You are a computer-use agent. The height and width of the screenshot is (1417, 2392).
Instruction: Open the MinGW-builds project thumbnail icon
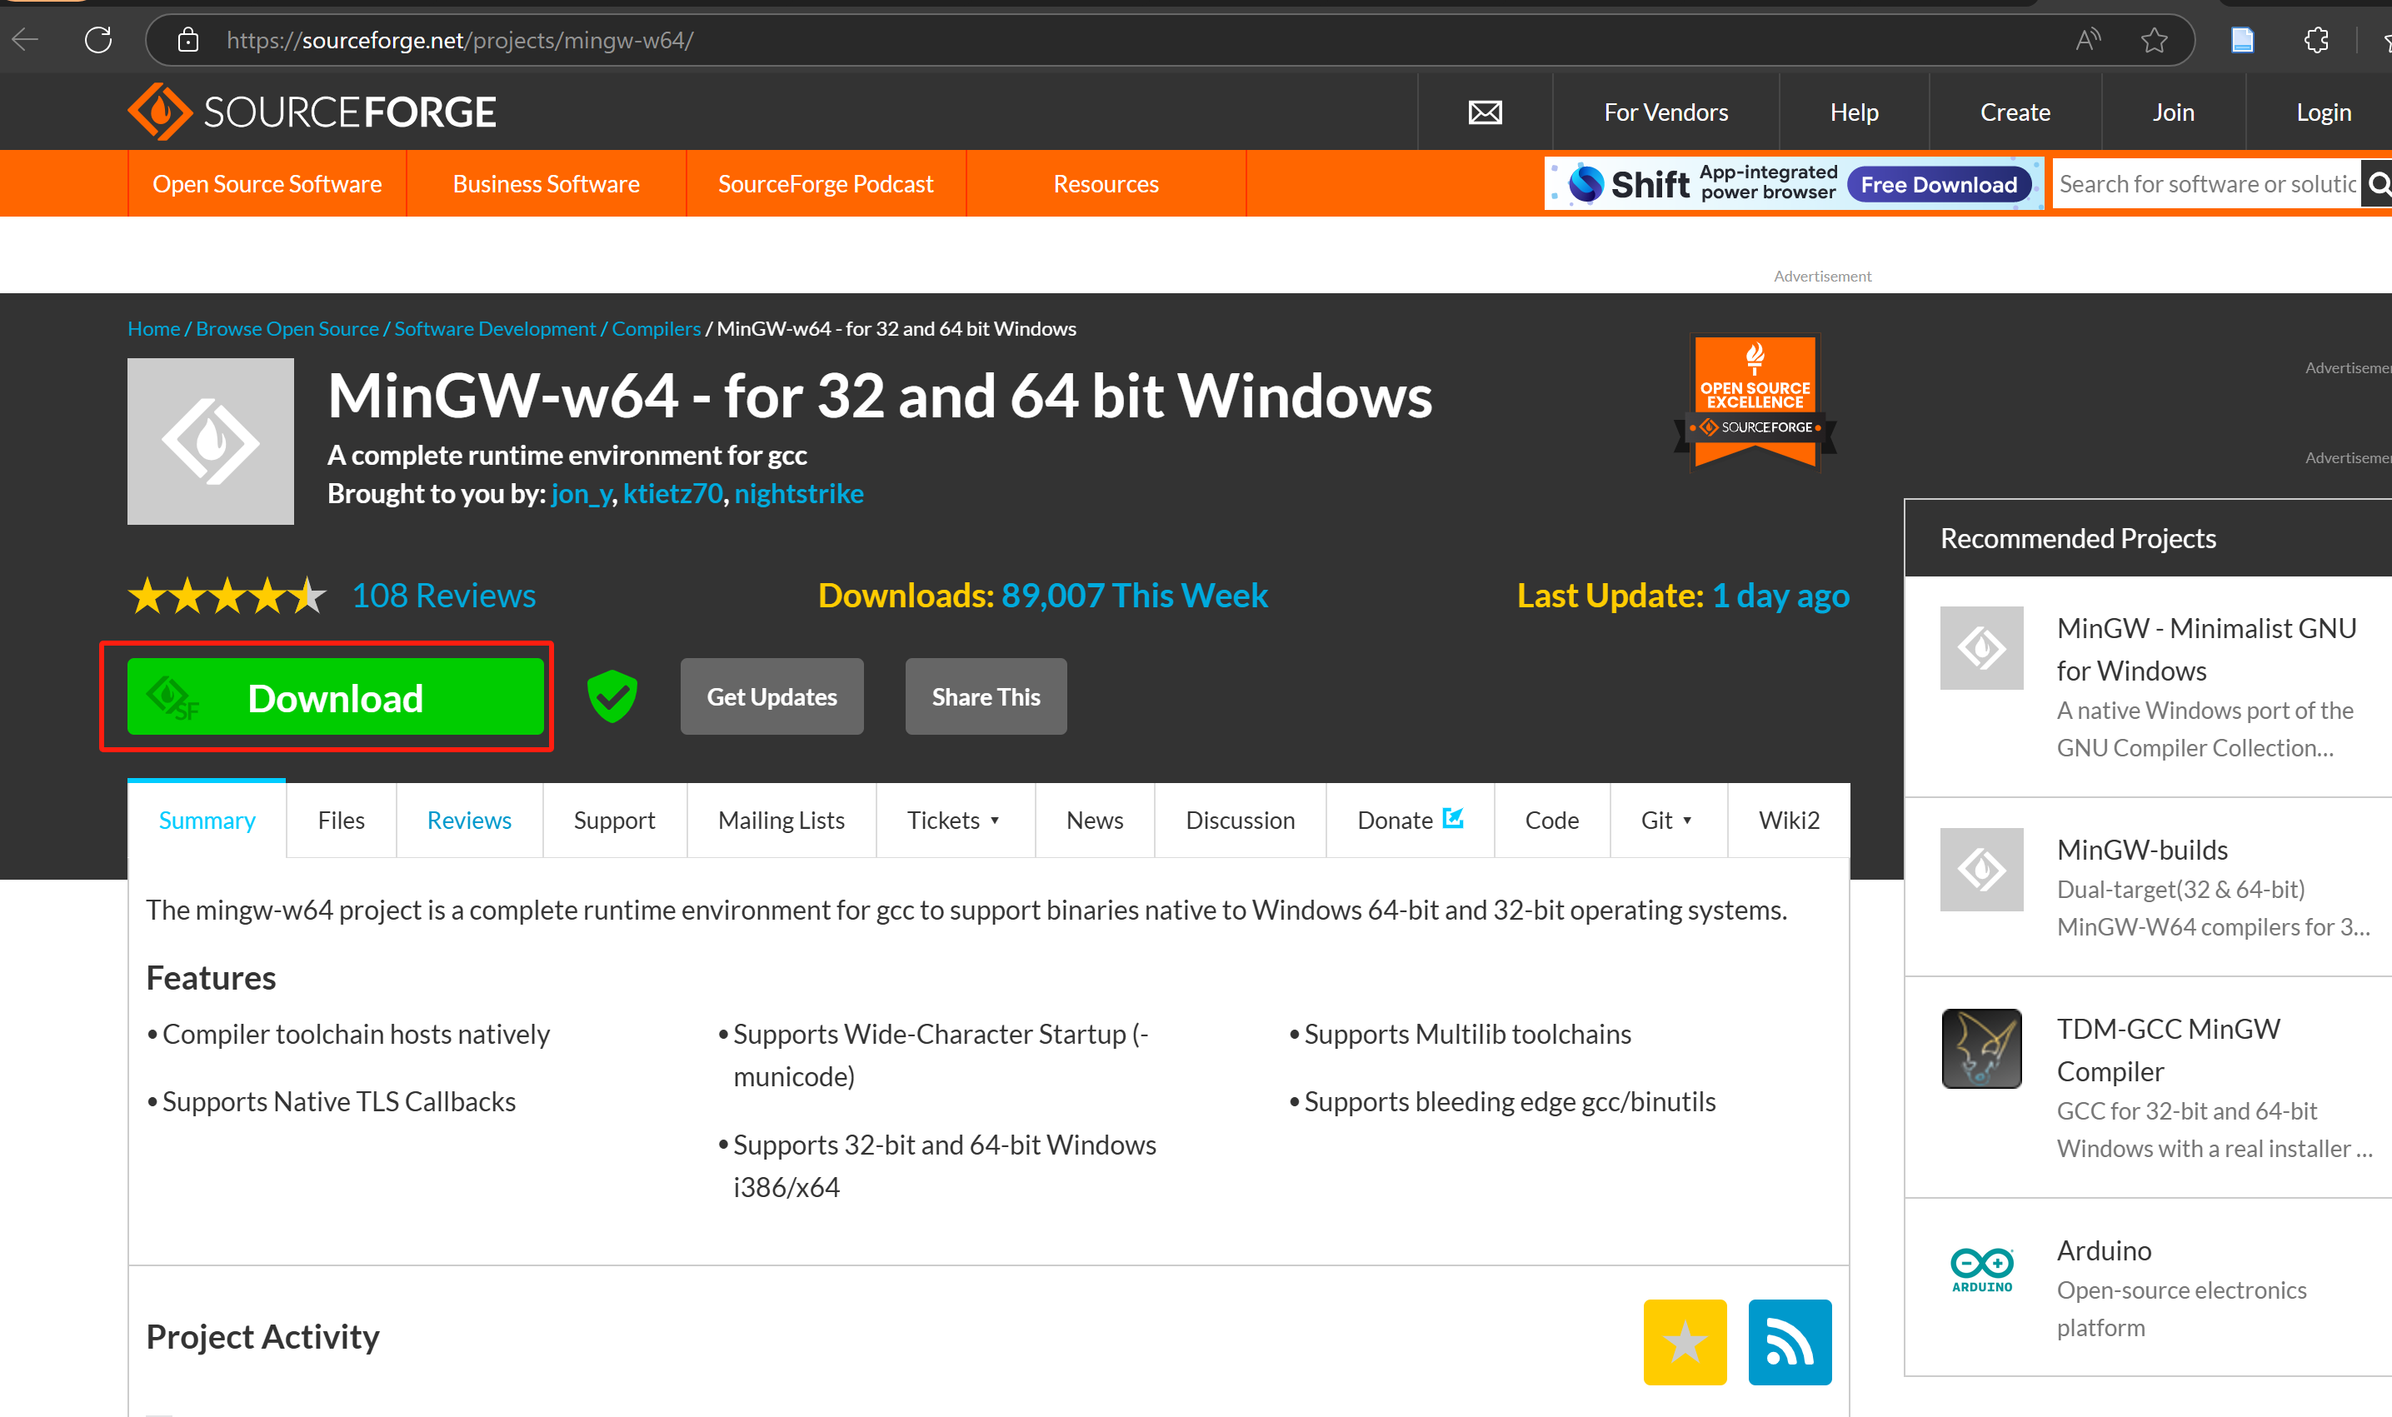pyautogui.click(x=1981, y=870)
